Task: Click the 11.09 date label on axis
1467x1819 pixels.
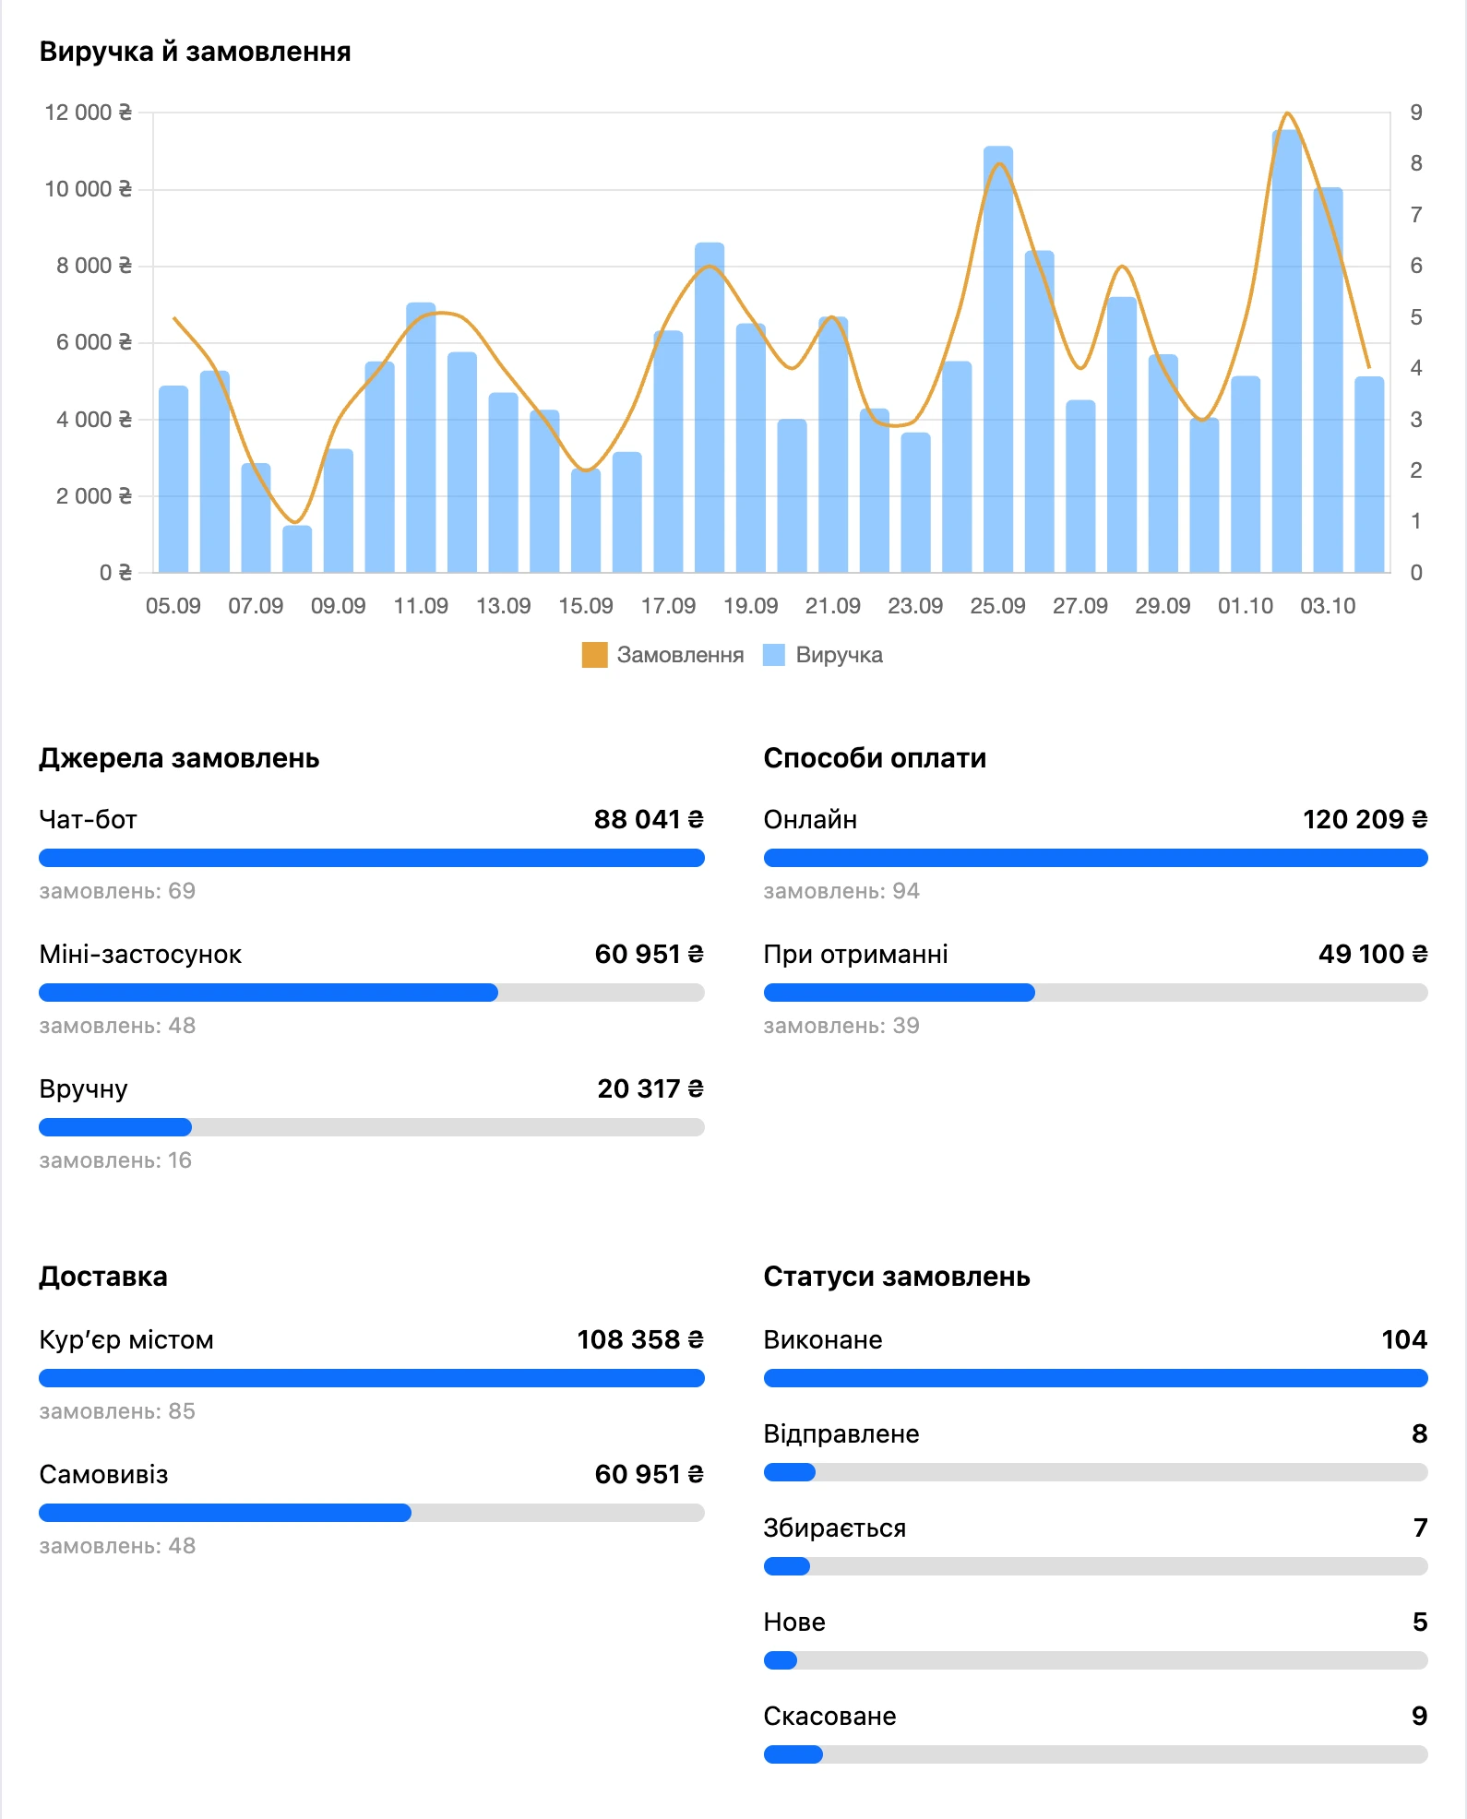Action: click(421, 606)
